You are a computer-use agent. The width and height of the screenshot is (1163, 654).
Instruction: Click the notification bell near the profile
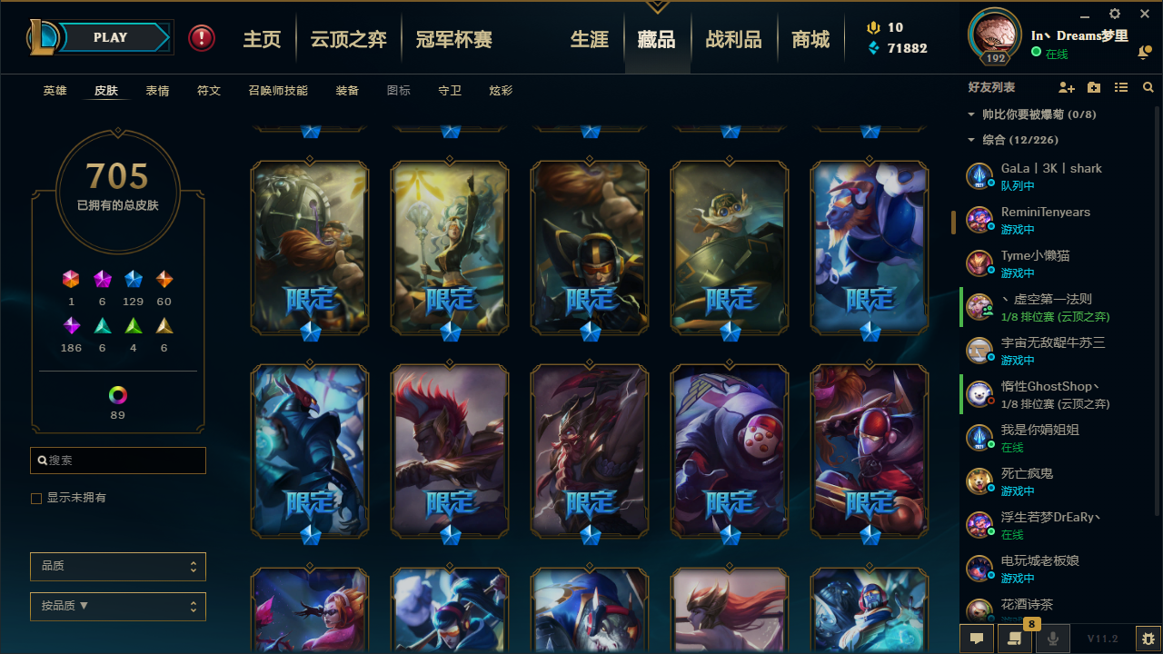tap(1144, 54)
